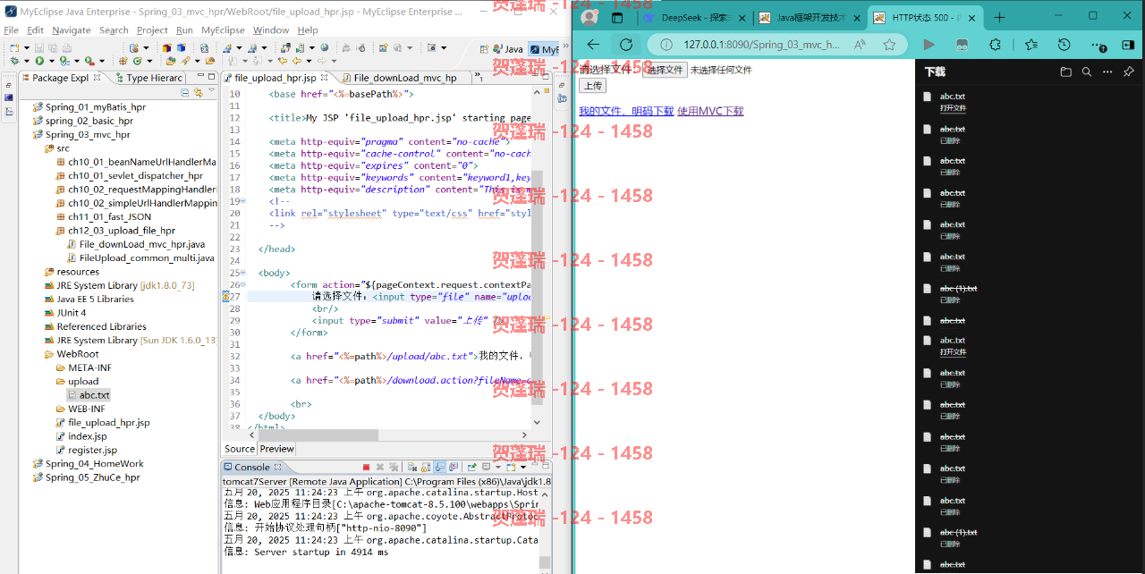
Task: Collapse form tag fold marker at line 26
Action: coord(243,284)
